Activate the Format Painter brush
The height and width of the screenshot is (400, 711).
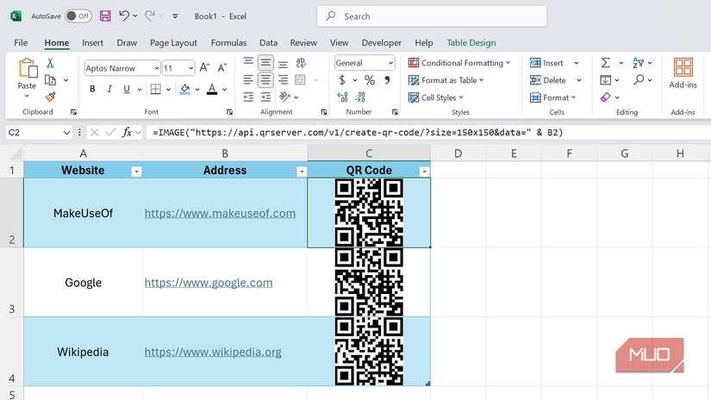(50, 97)
